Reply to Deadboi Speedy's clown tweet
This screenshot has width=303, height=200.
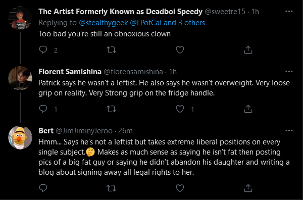[x=43, y=50]
